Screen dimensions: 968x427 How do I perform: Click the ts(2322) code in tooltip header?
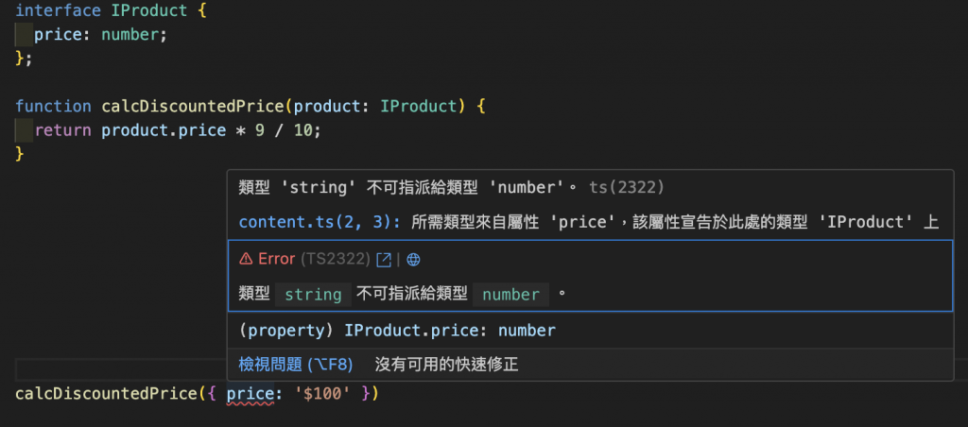626,188
